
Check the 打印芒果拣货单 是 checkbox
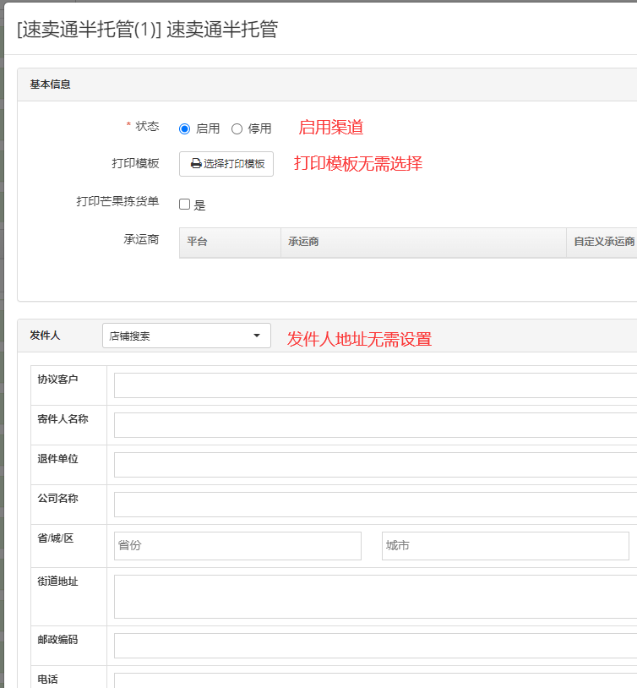[x=185, y=204]
